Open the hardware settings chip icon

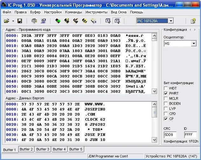point(34,21)
